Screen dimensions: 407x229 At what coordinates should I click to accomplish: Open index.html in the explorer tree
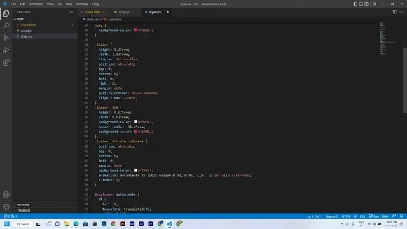click(29, 25)
